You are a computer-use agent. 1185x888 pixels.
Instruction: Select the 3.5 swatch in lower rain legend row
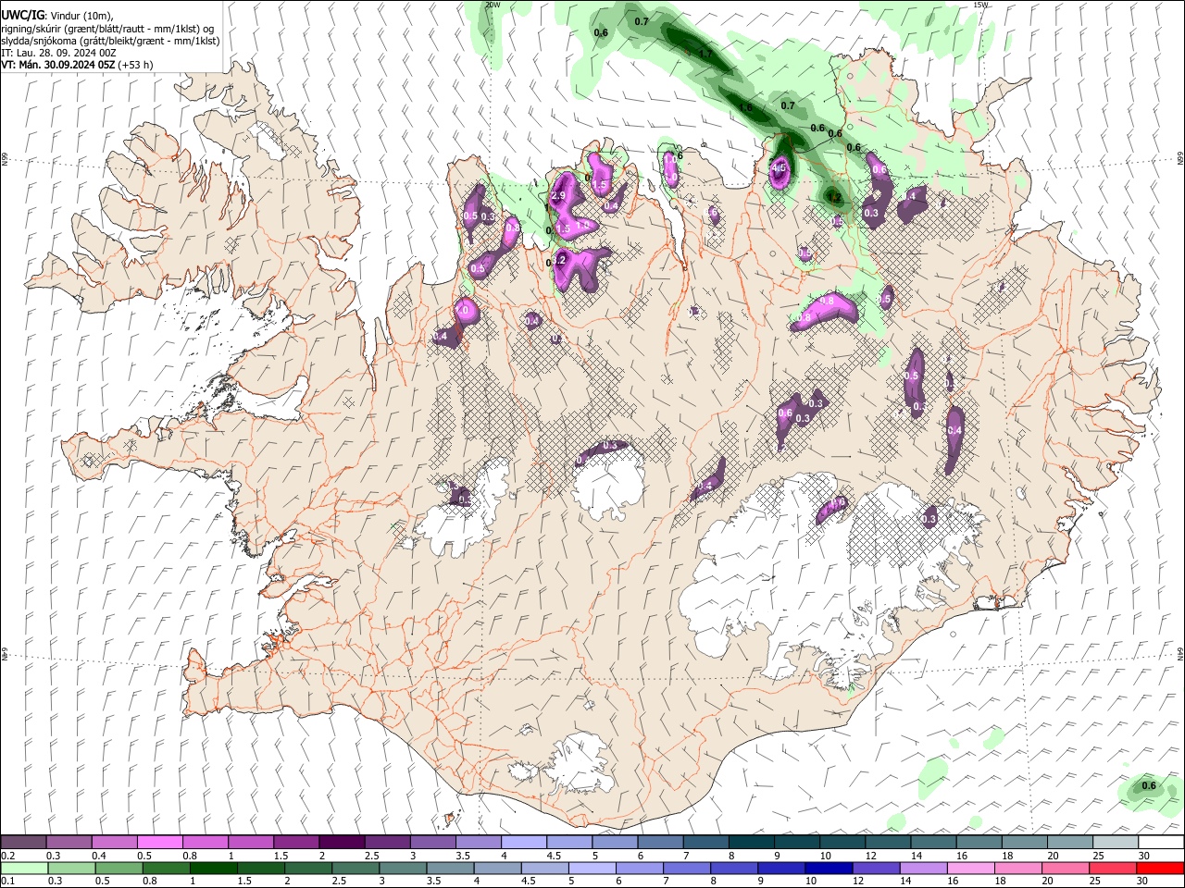pos(449,868)
